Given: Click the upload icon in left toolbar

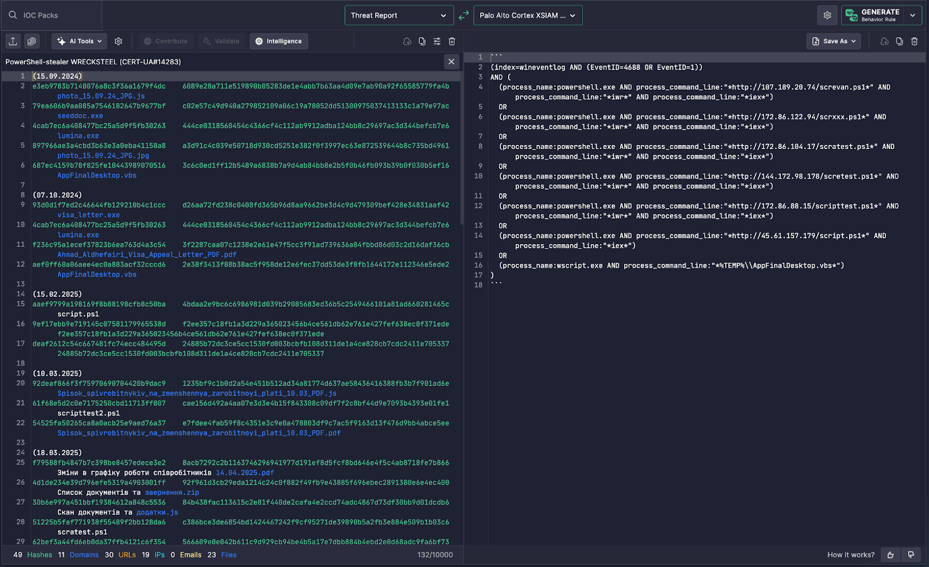Looking at the screenshot, I should click(13, 41).
